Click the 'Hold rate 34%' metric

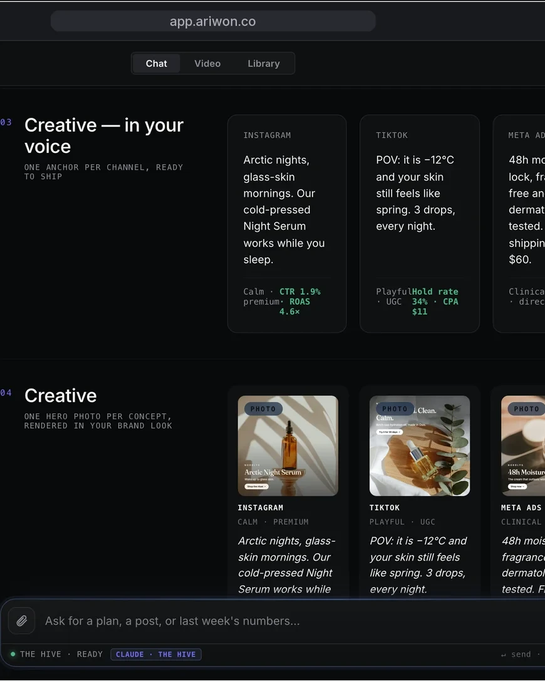tap(434, 296)
